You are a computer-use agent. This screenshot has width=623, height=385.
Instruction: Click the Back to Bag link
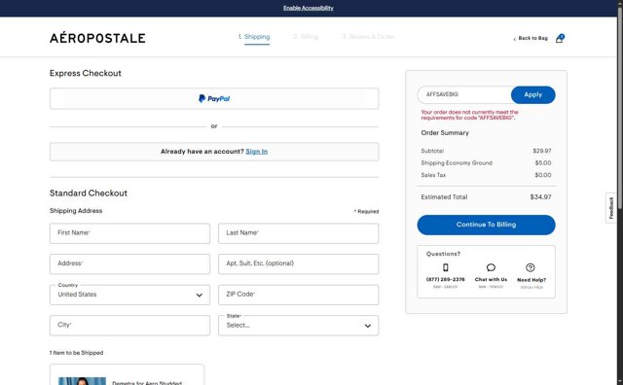(x=532, y=38)
